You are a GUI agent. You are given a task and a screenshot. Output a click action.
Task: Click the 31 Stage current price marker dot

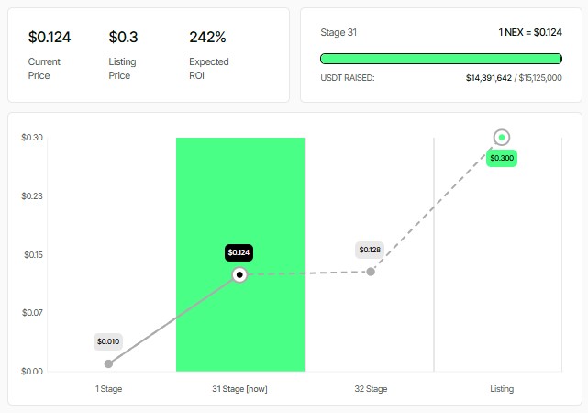239,274
